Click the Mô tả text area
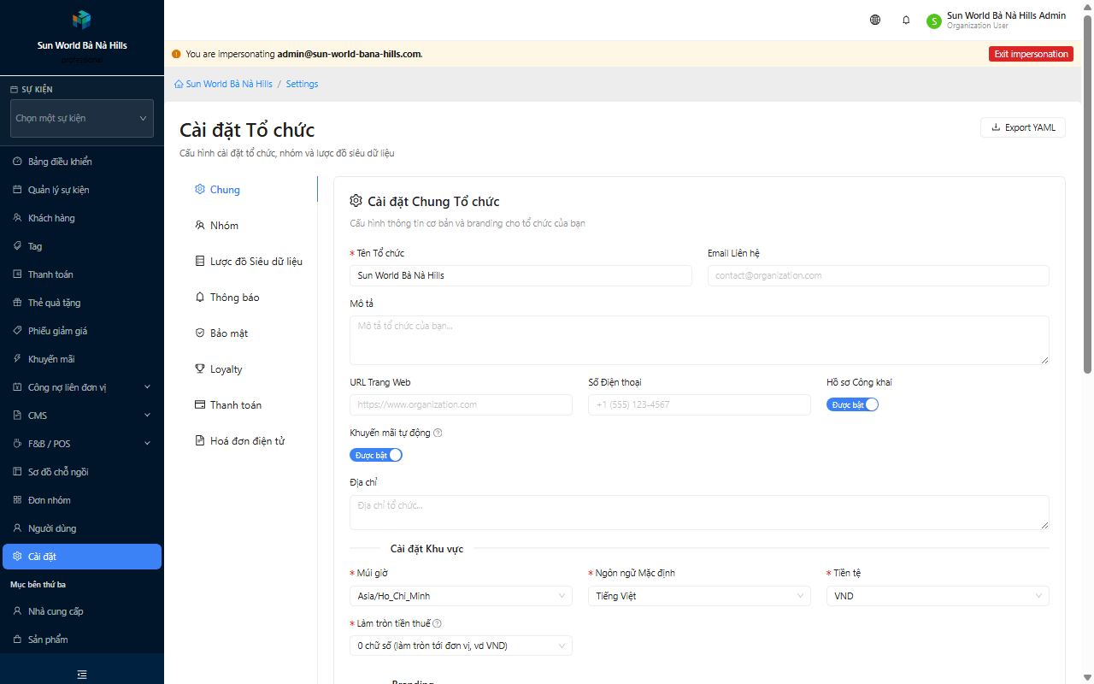This screenshot has height=684, width=1094. coord(699,340)
